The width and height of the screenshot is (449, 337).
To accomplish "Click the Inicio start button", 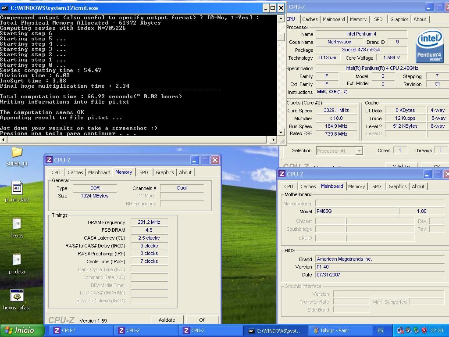I will 22,330.
